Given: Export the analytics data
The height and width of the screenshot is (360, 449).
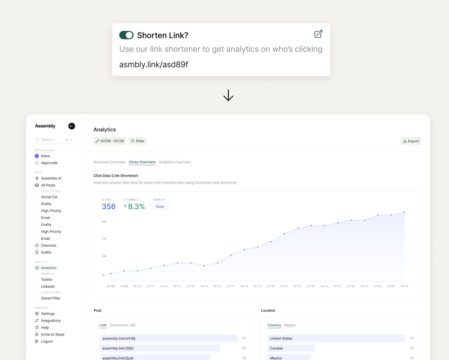Looking at the screenshot, I should pyautogui.click(x=411, y=141).
